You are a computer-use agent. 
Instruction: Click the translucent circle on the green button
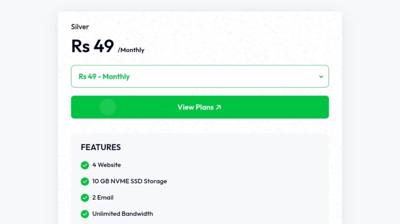tap(108, 107)
